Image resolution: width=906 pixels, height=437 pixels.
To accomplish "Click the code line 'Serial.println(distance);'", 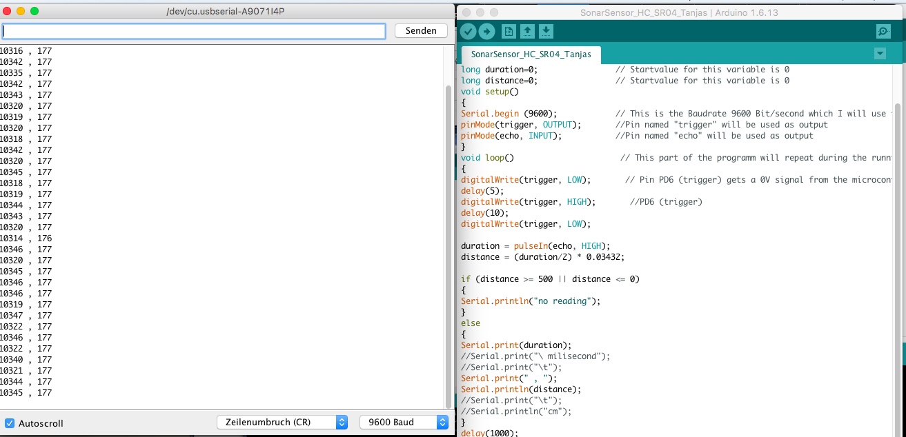I will [521, 389].
